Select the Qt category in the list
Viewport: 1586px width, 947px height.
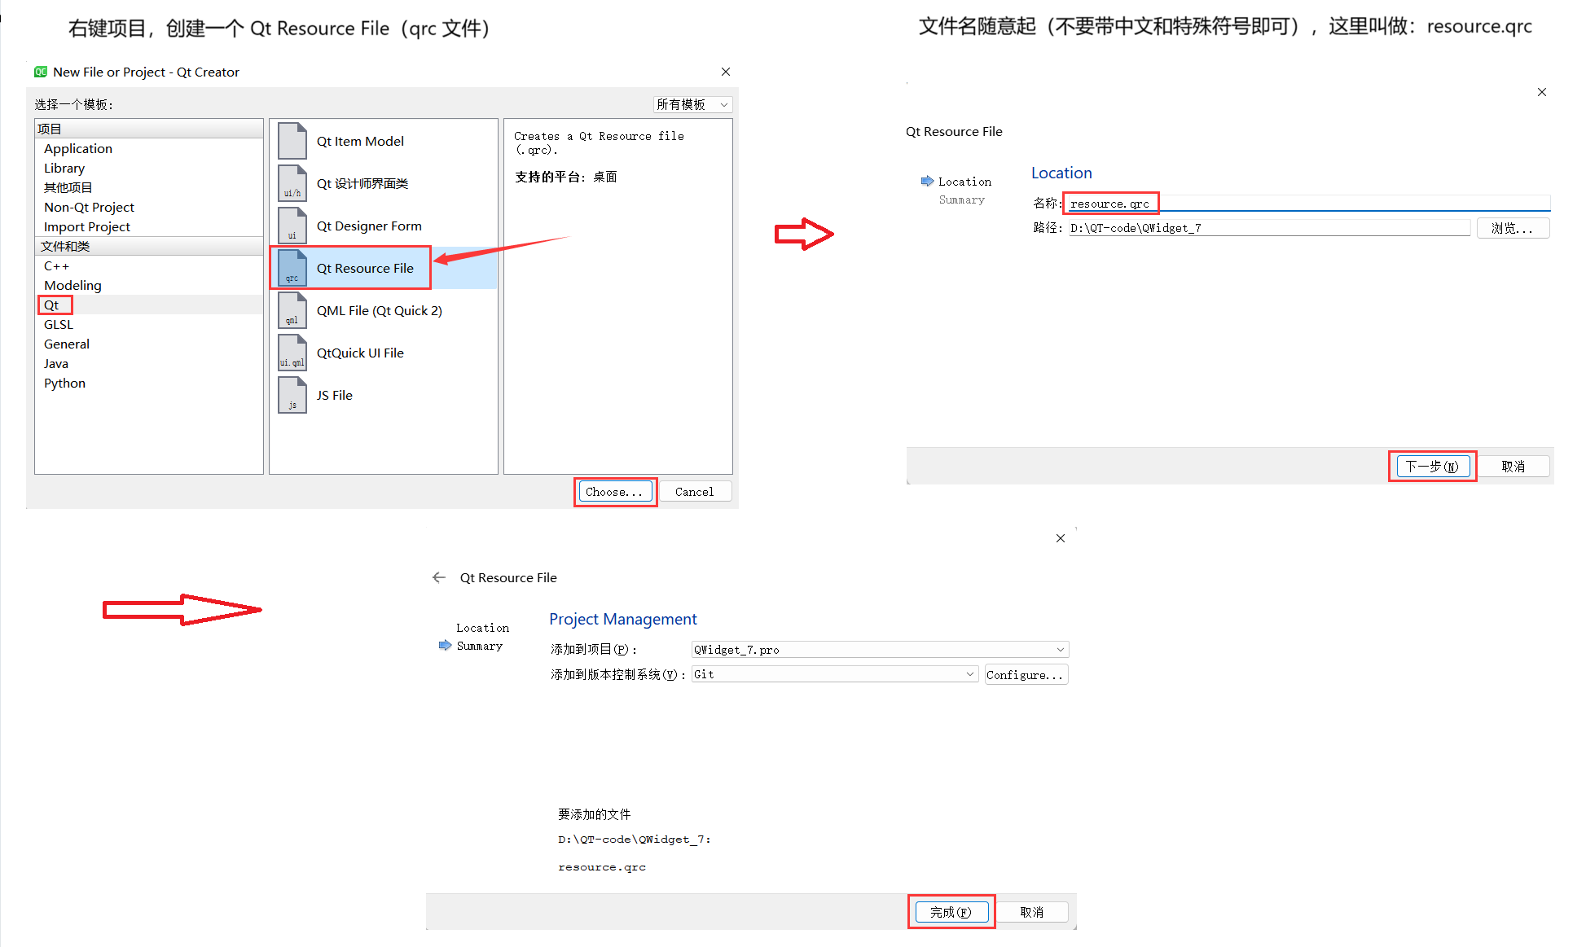[52, 305]
